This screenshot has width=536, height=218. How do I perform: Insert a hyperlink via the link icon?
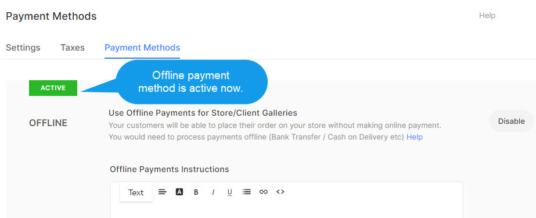263,192
